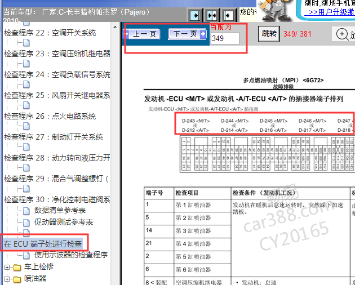Open page icon under 检查程序 22 空调开关系统
Image resolution: width=355 pixels, height=285 pixels.
pos(26,43)
